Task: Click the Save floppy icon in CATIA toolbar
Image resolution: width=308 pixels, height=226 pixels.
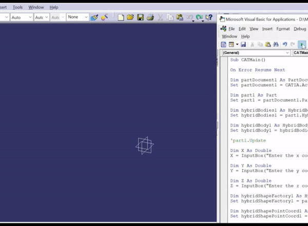Action: (141, 17)
